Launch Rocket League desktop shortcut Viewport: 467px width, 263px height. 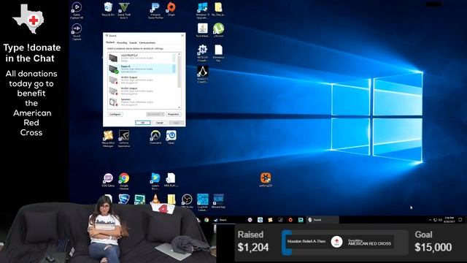click(124, 199)
